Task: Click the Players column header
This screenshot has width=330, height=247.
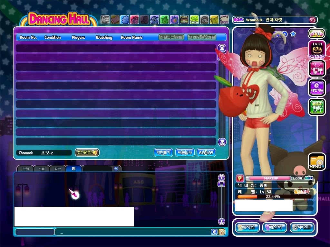Action: point(78,37)
